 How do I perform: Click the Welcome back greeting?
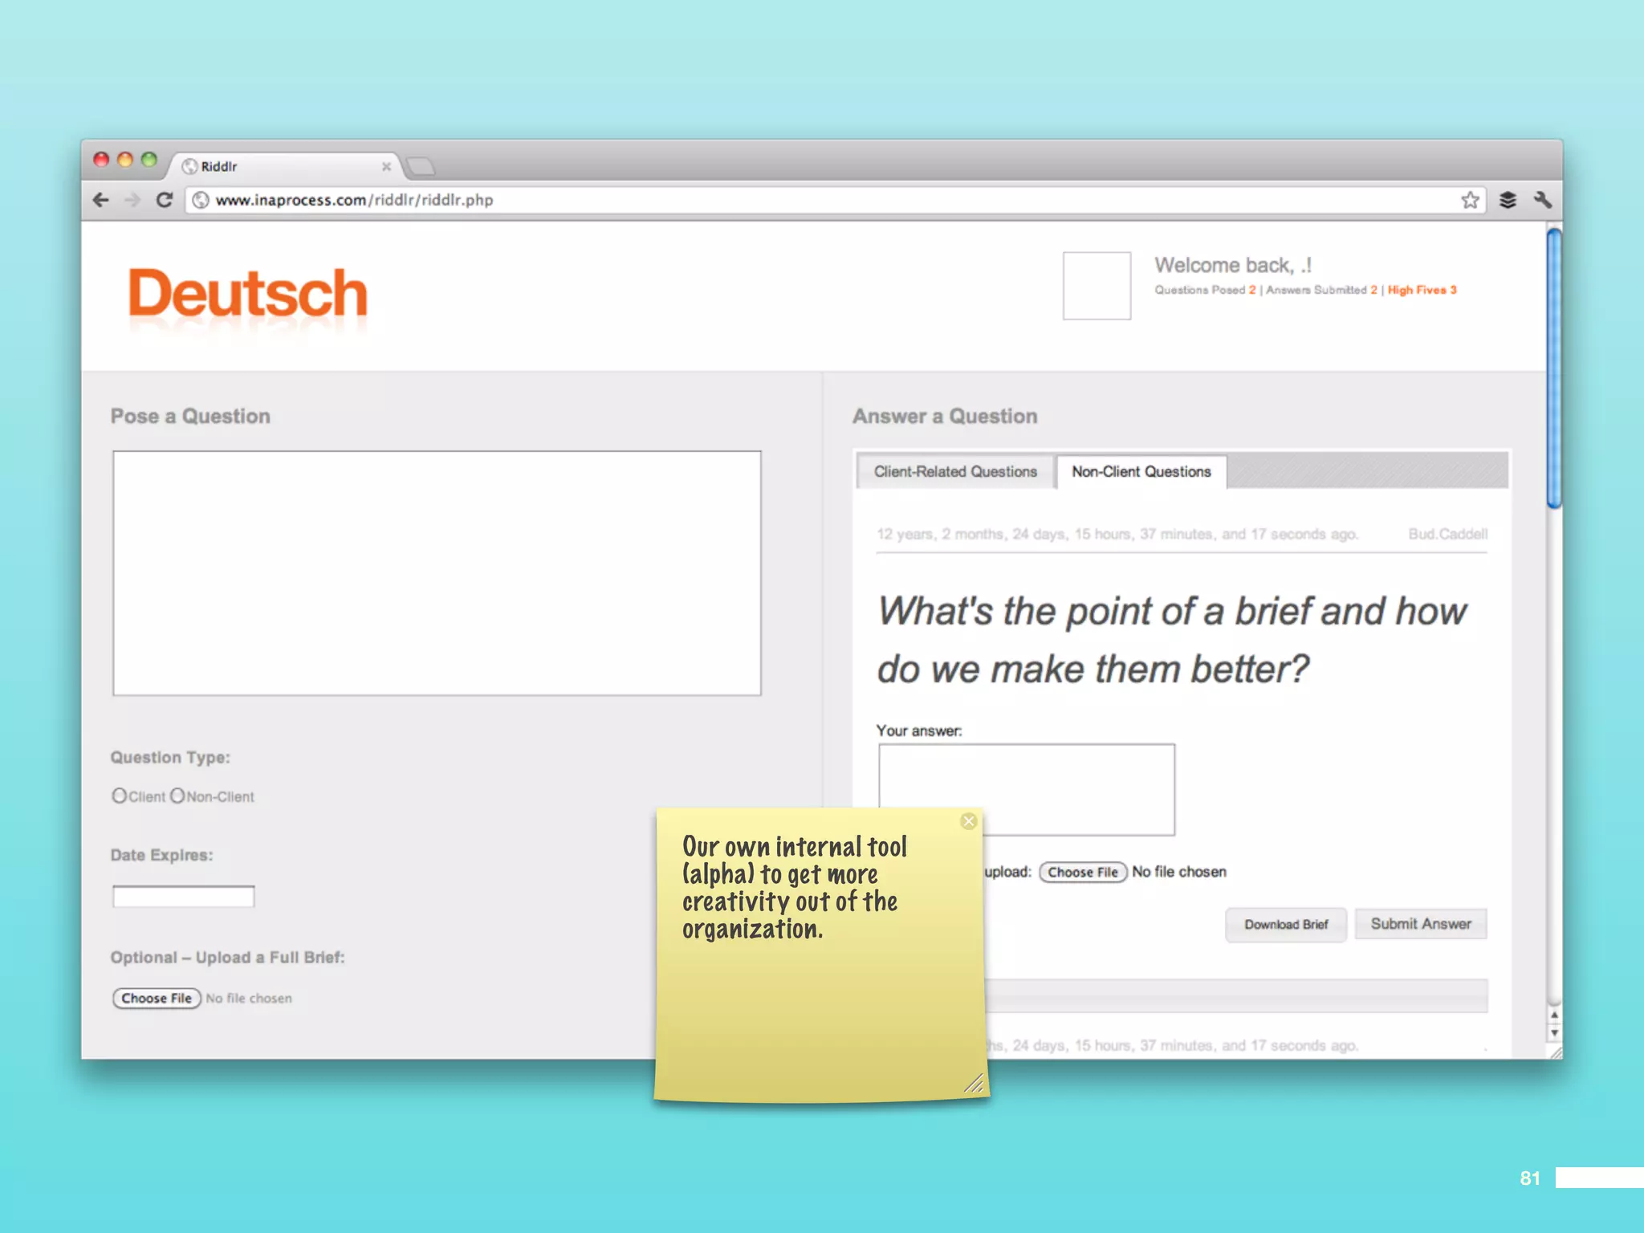tap(1232, 265)
